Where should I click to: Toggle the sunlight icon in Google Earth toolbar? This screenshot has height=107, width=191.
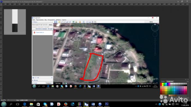point(76,22)
